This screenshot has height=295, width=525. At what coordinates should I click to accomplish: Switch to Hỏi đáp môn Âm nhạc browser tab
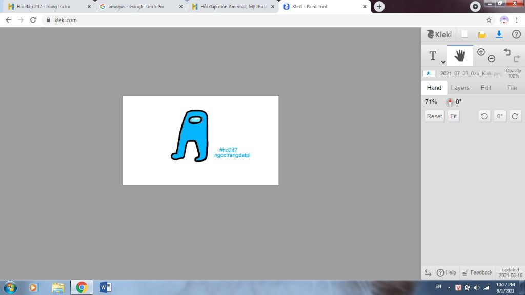pos(233,6)
